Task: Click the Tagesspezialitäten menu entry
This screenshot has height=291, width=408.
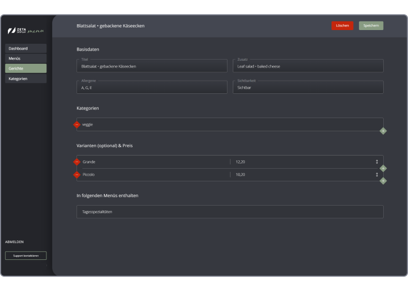Action: click(230, 212)
